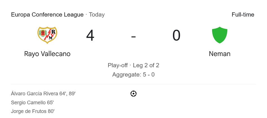Click the dash between the scores

[x=133, y=36]
